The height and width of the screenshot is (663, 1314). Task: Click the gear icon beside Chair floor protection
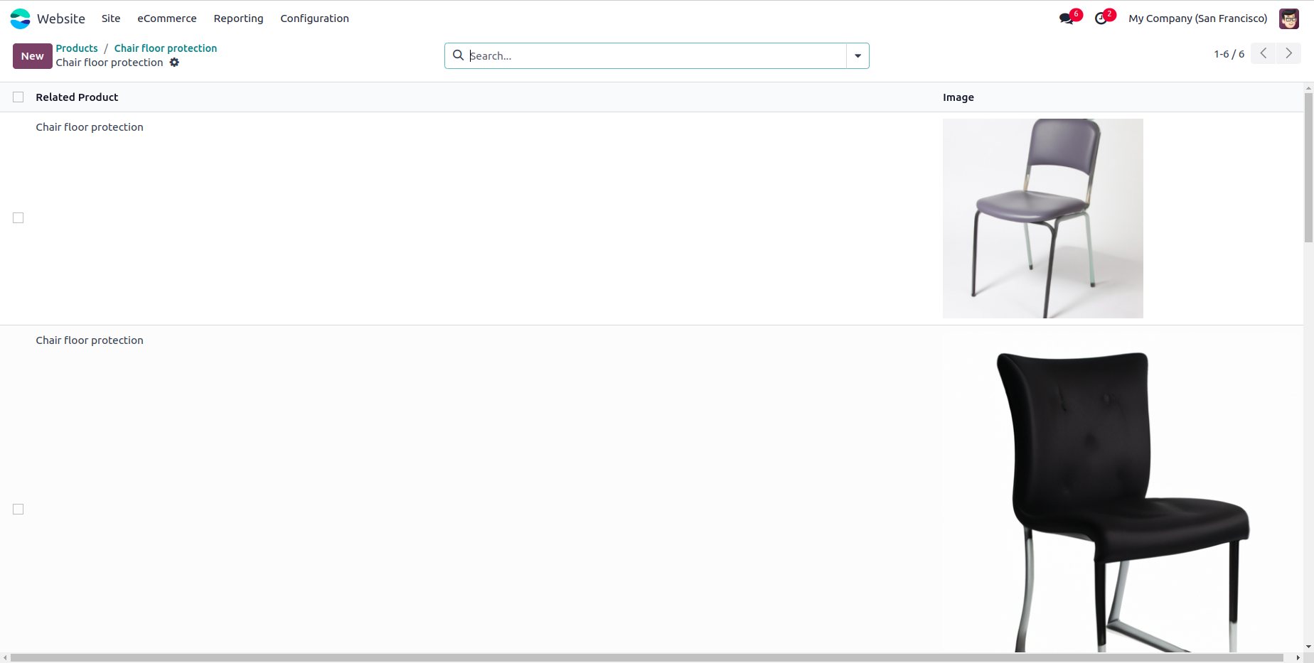pos(174,63)
